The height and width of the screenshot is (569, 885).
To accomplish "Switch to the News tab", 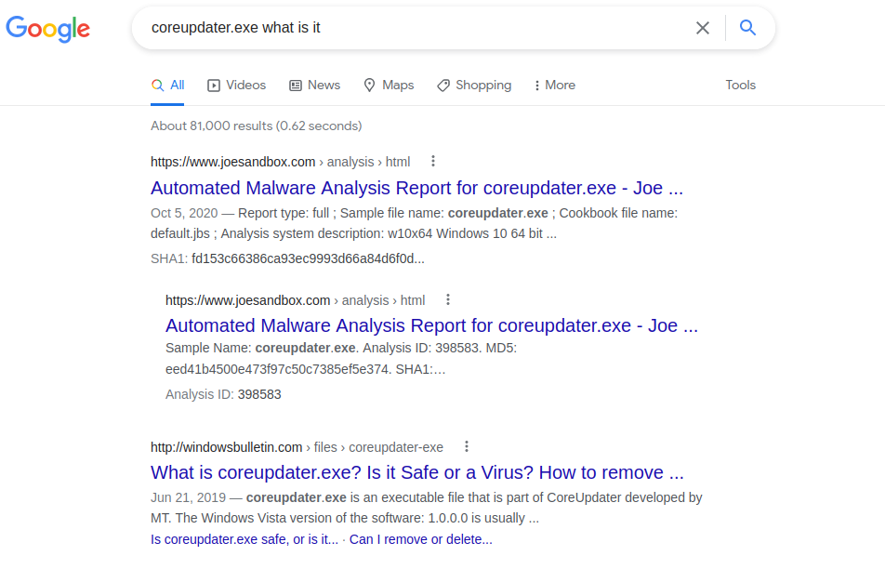I will pyautogui.click(x=314, y=86).
